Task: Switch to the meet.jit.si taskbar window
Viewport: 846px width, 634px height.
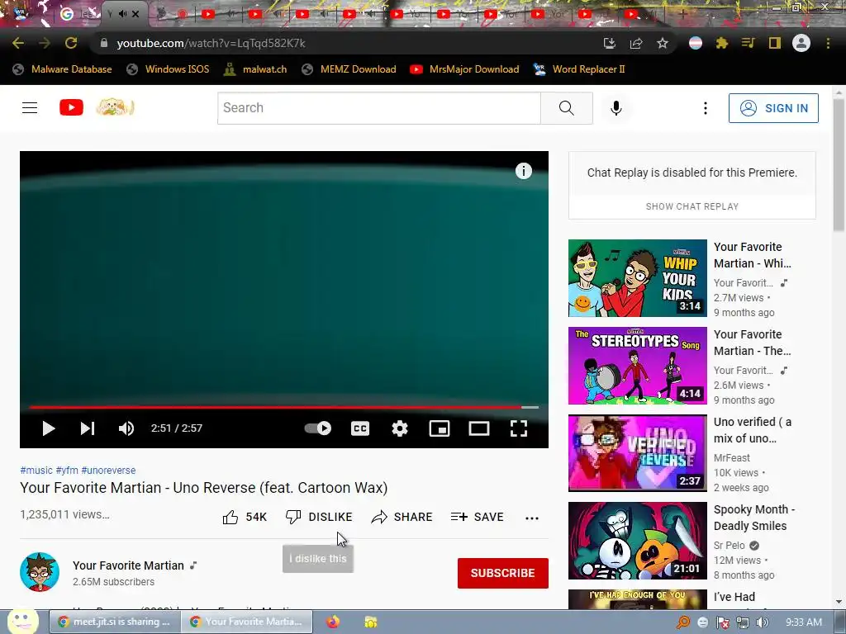Action: pyautogui.click(x=114, y=622)
